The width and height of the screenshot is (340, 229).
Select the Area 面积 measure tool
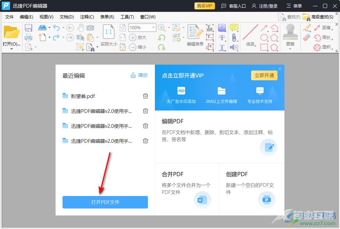[323, 47]
